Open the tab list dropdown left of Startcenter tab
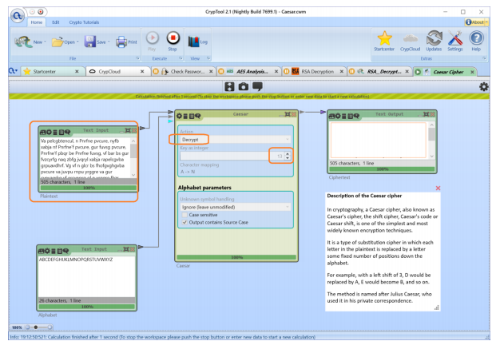 [13, 71]
